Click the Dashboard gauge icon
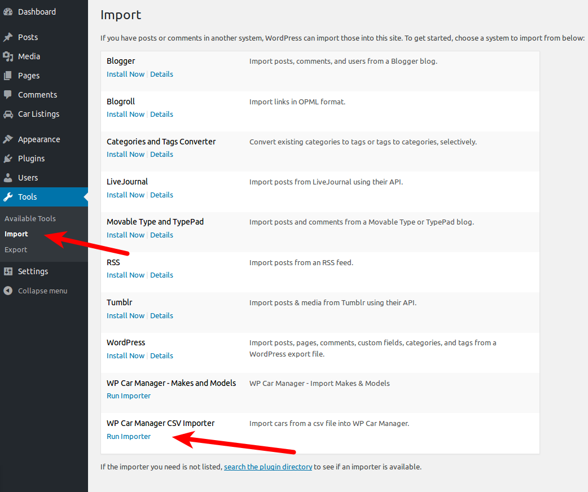 pos(8,12)
